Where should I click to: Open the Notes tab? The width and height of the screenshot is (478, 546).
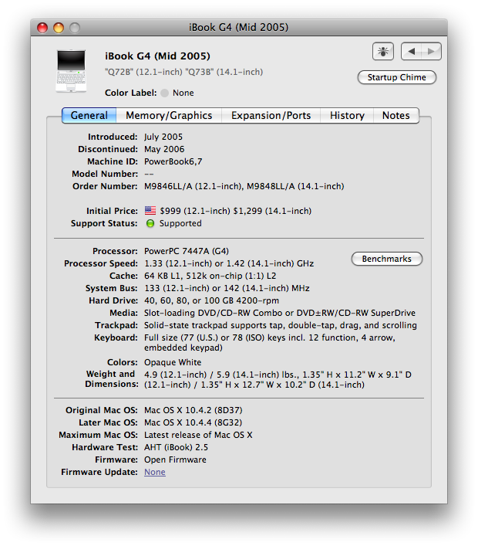396,115
